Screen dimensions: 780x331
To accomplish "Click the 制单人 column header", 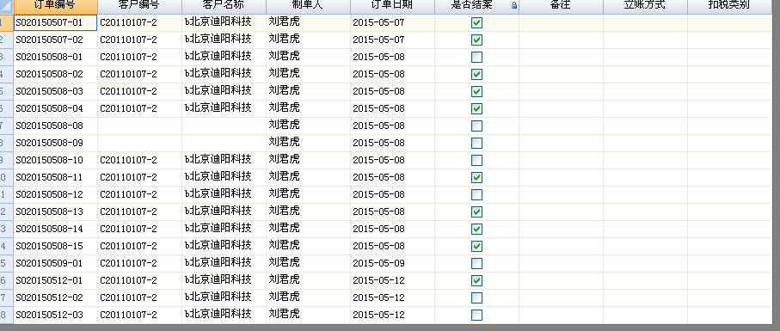I will (x=309, y=6).
